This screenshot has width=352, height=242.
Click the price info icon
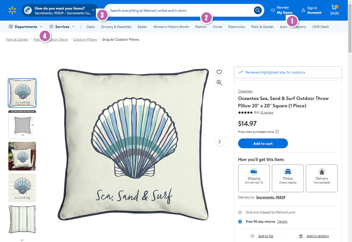(277, 132)
